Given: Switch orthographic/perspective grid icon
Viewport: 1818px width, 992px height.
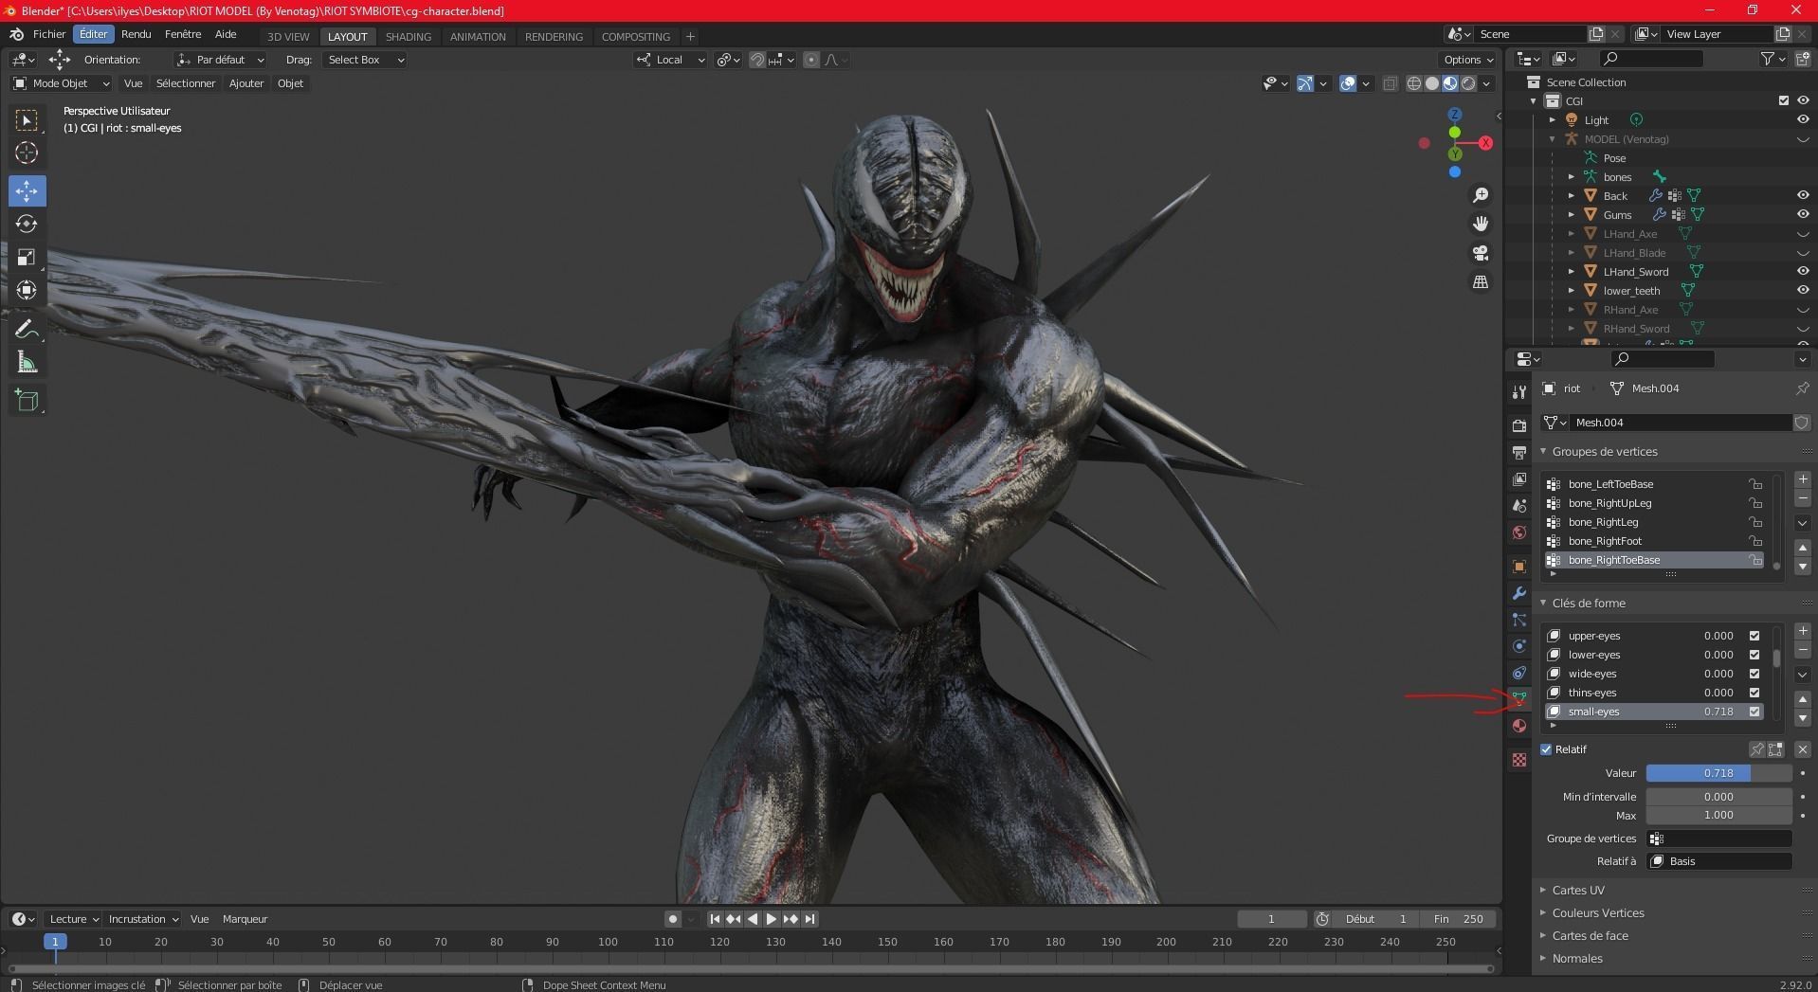Looking at the screenshot, I should tap(1480, 282).
